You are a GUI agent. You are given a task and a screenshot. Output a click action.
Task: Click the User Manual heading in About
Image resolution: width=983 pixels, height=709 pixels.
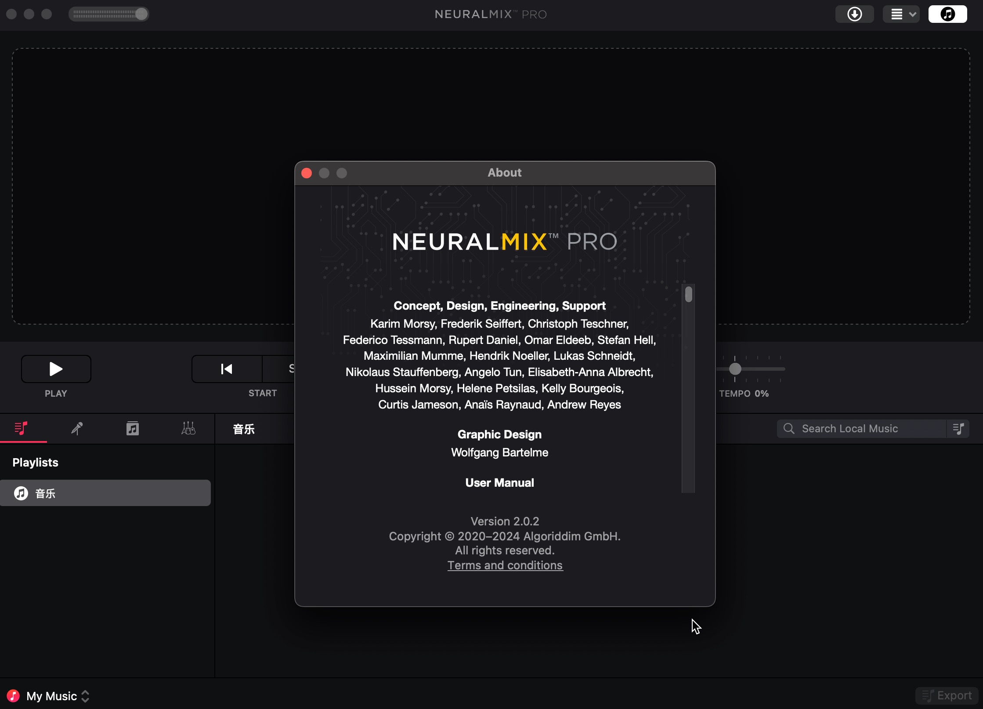[x=499, y=483]
